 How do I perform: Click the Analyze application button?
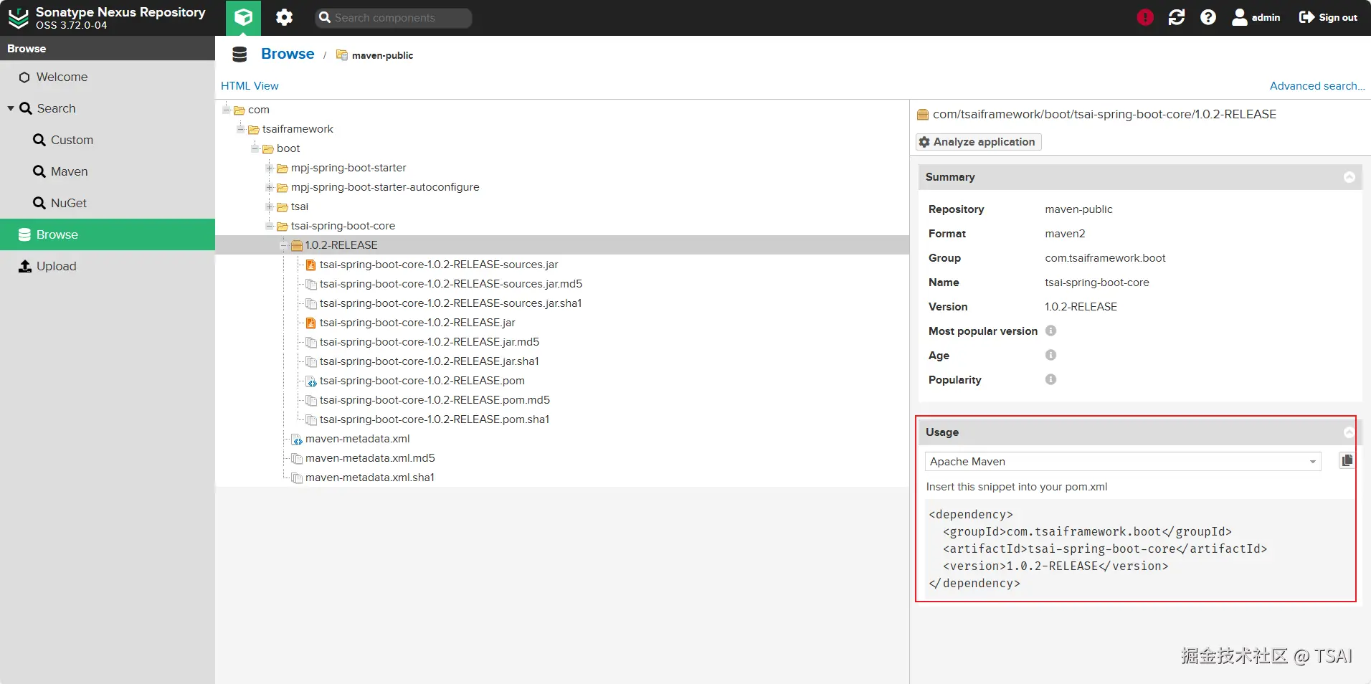tap(978, 142)
